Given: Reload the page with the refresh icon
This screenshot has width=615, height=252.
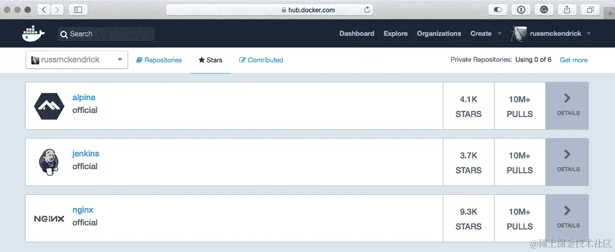Looking at the screenshot, I should (x=367, y=10).
